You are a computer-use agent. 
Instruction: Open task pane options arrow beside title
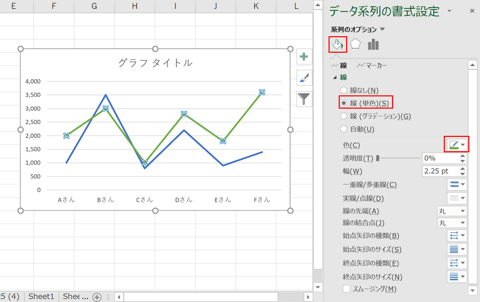(449, 11)
